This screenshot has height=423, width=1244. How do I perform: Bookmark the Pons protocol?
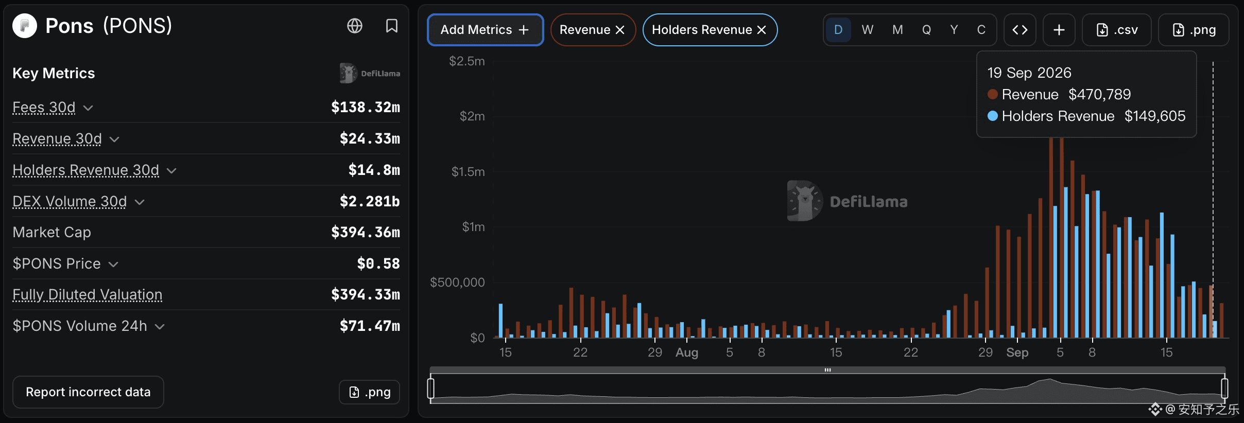[x=392, y=26]
